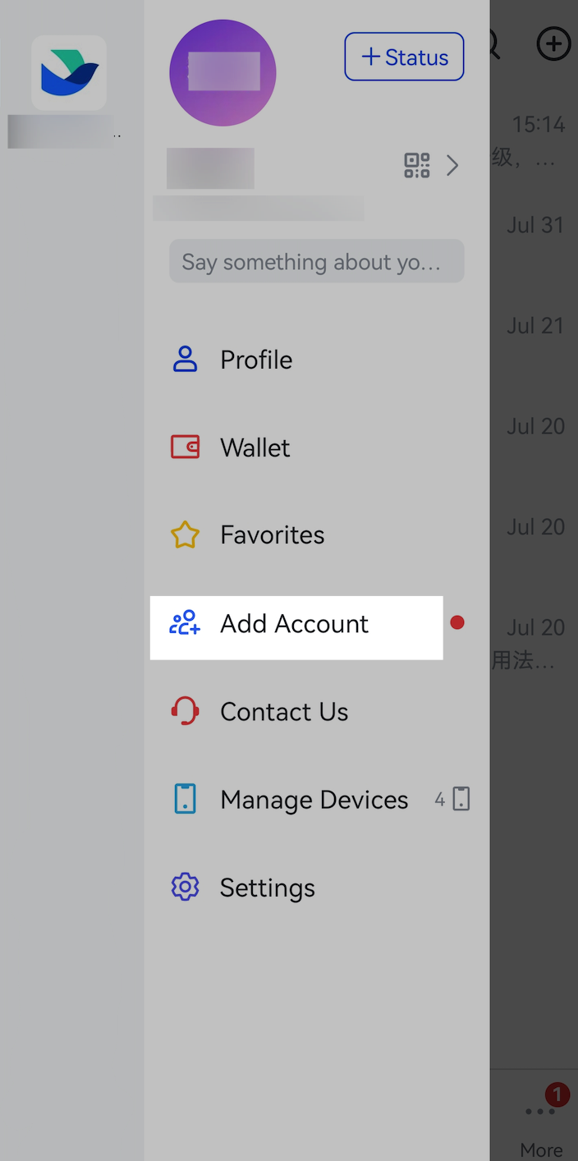This screenshot has height=1161, width=578.
Task: Click the profile avatar picture
Action: pyautogui.click(x=222, y=72)
